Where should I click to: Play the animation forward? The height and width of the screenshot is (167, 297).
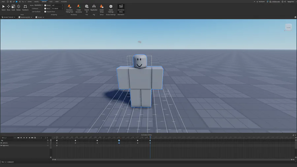(x=27, y=138)
